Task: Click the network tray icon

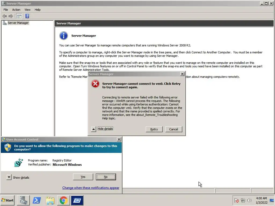Action: [243, 200]
